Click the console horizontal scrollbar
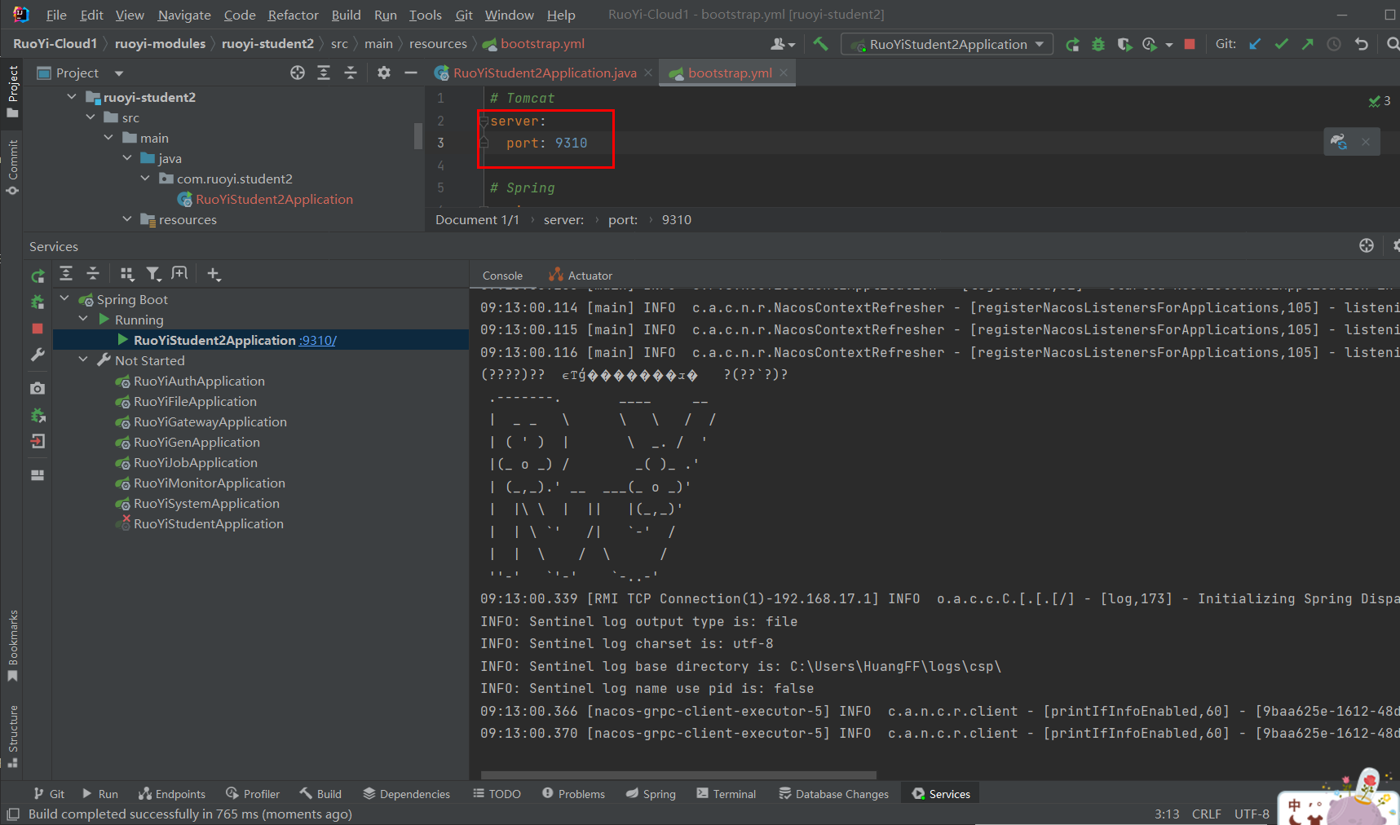1400x825 pixels. [x=678, y=774]
